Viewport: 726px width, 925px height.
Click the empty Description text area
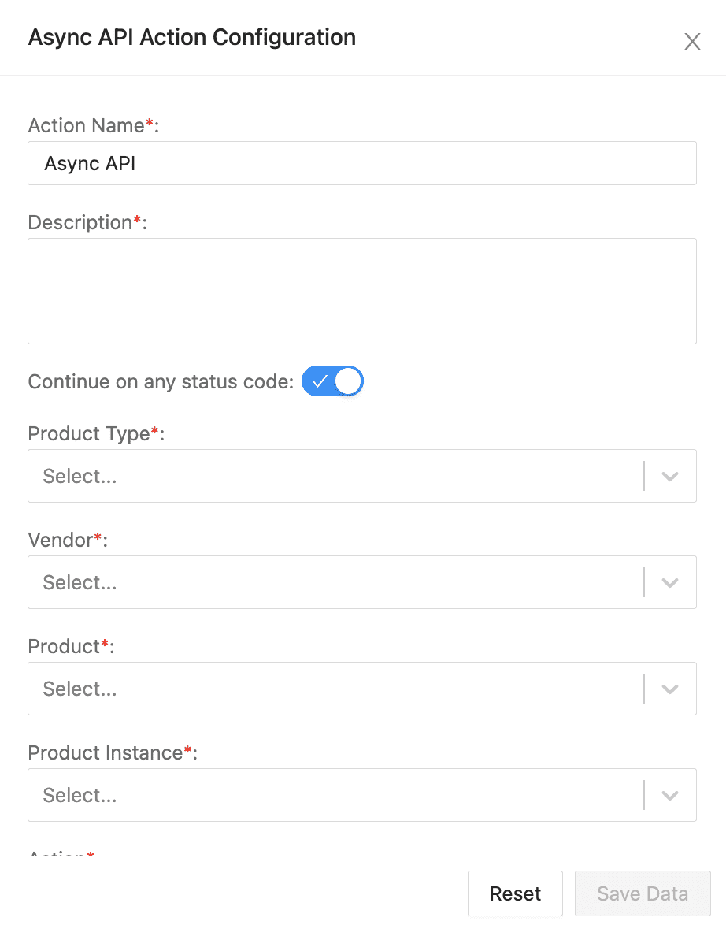pyautogui.click(x=362, y=291)
